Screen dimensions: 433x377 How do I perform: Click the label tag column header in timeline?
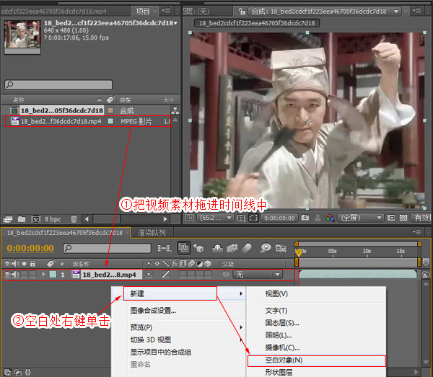coord(51,264)
